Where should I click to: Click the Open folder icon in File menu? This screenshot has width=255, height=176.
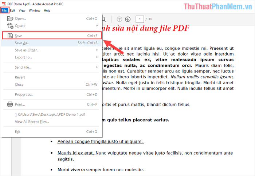(10, 19)
